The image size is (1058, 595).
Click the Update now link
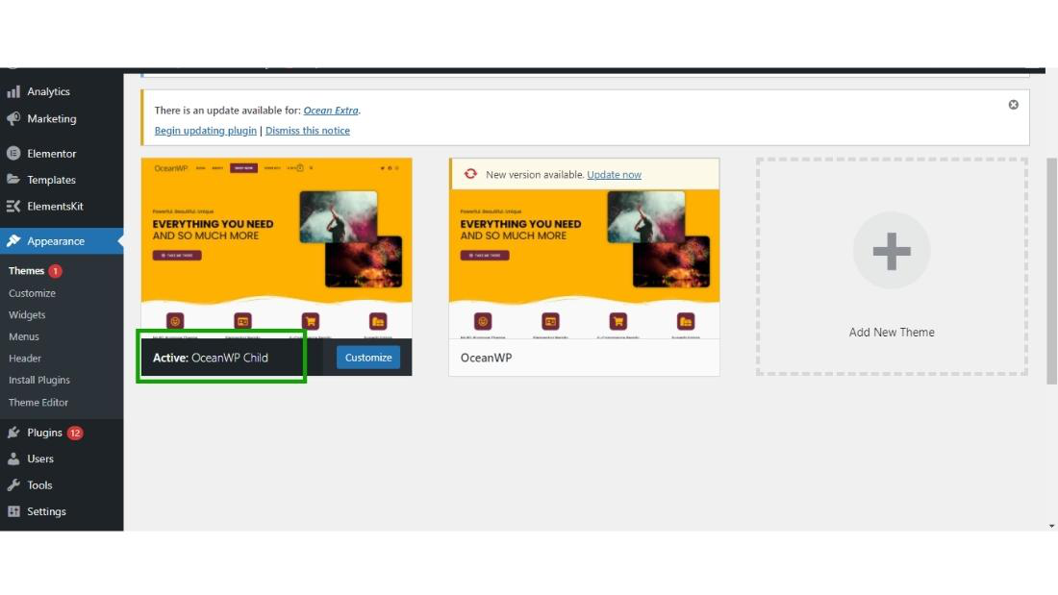(x=614, y=174)
